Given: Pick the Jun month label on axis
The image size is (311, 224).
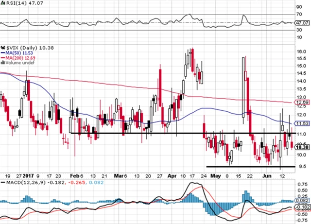Looking at the screenshot, I should pyautogui.click(x=264, y=175).
